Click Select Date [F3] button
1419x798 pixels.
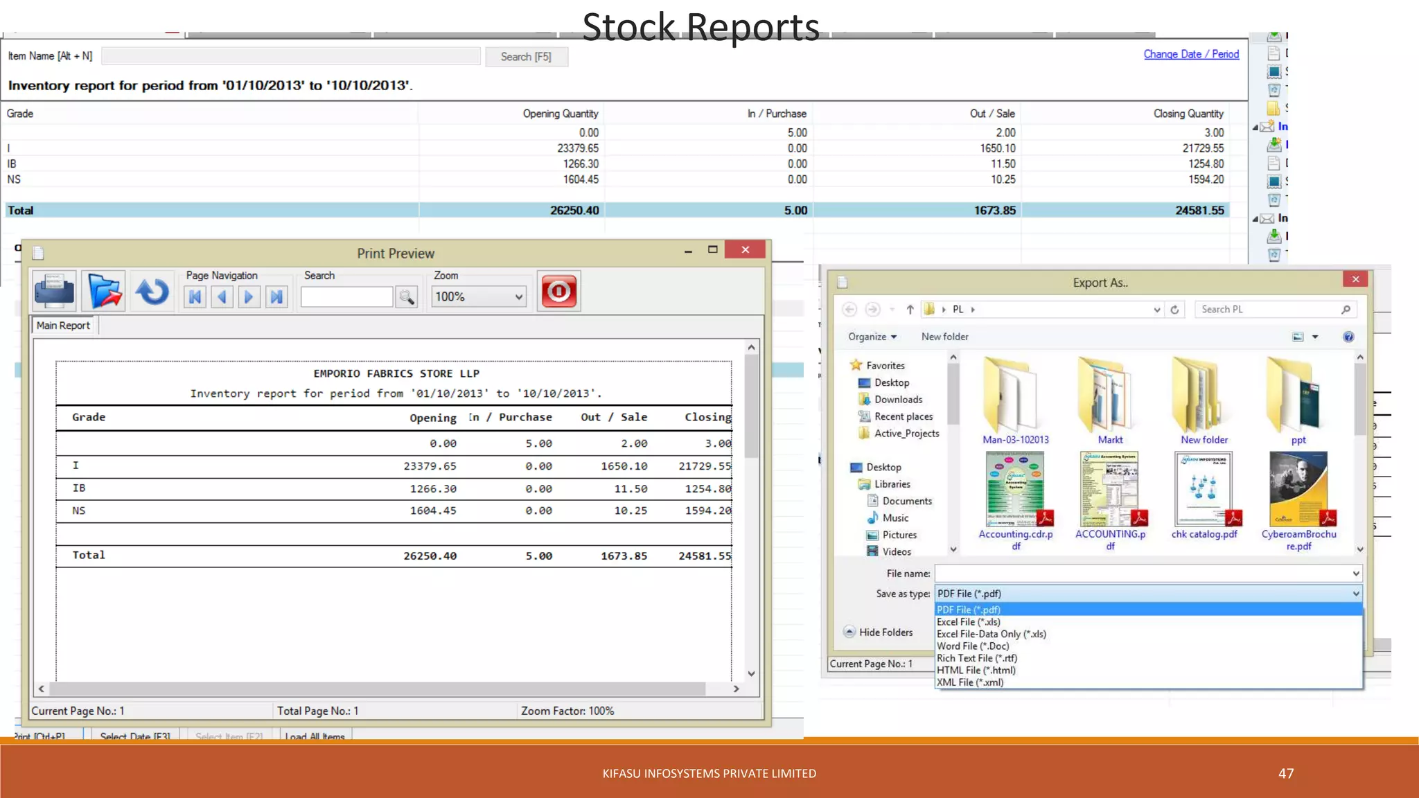pos(135,736)
